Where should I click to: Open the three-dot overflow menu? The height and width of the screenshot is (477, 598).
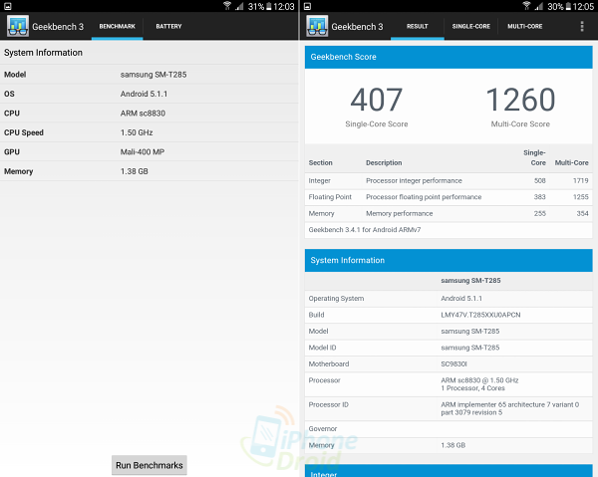pos(582,26)
